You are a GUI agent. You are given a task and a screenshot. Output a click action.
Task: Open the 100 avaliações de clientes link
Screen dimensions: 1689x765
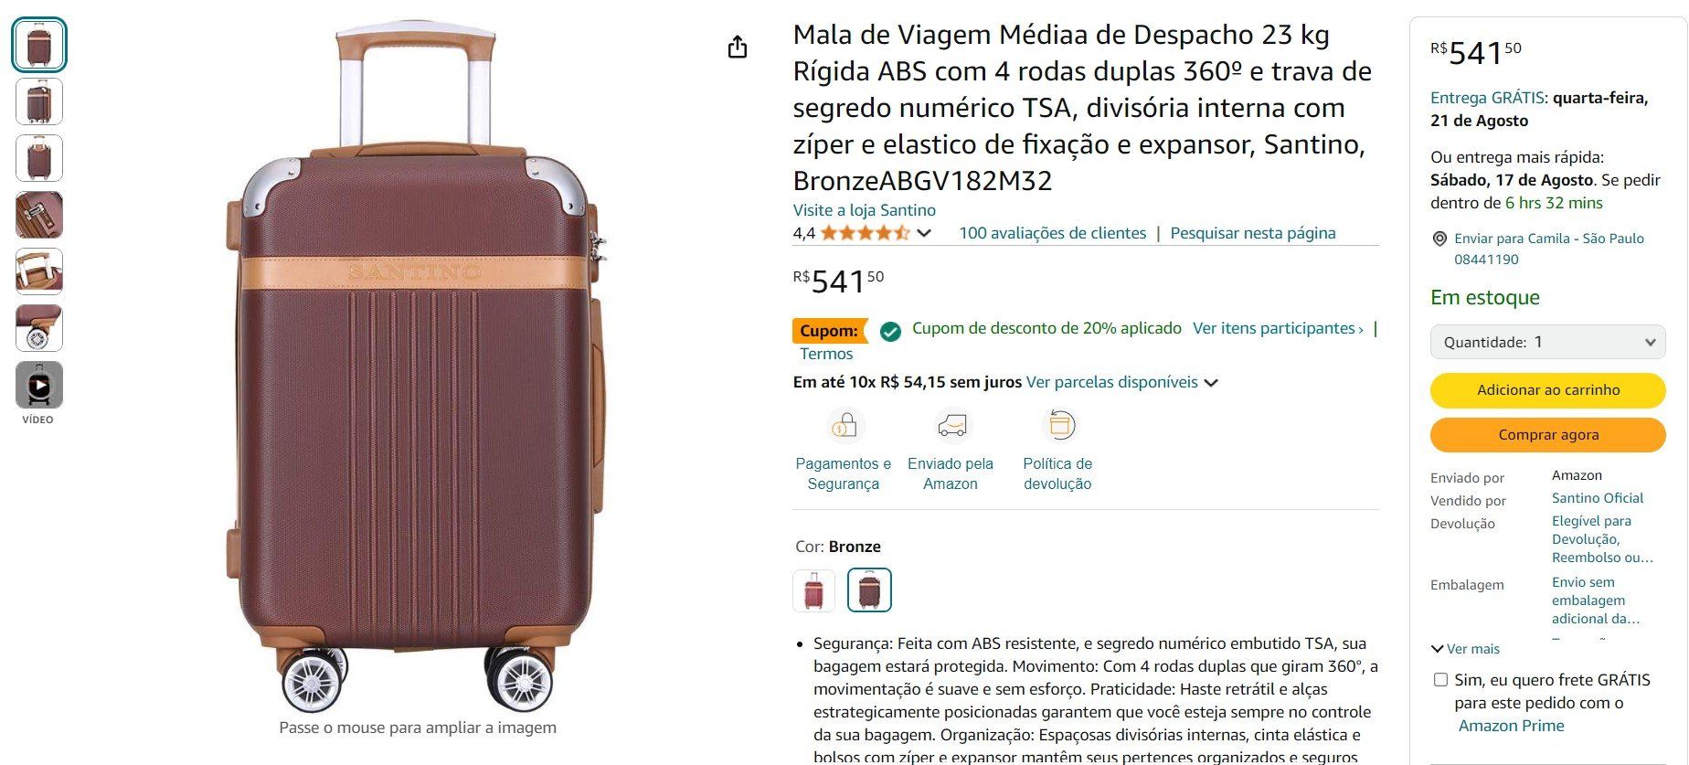pyautogui.click(x=1052, y=233)
